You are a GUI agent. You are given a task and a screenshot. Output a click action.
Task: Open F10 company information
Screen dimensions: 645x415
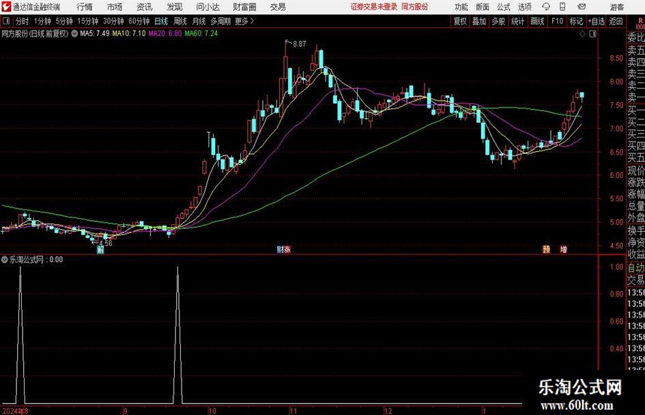558,21
